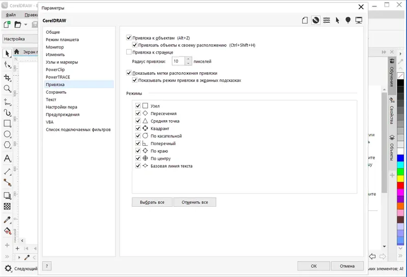Expand toolbox overflow chevrons at bottom
This screenshot has height=277, width=407.
click(7, 257)
